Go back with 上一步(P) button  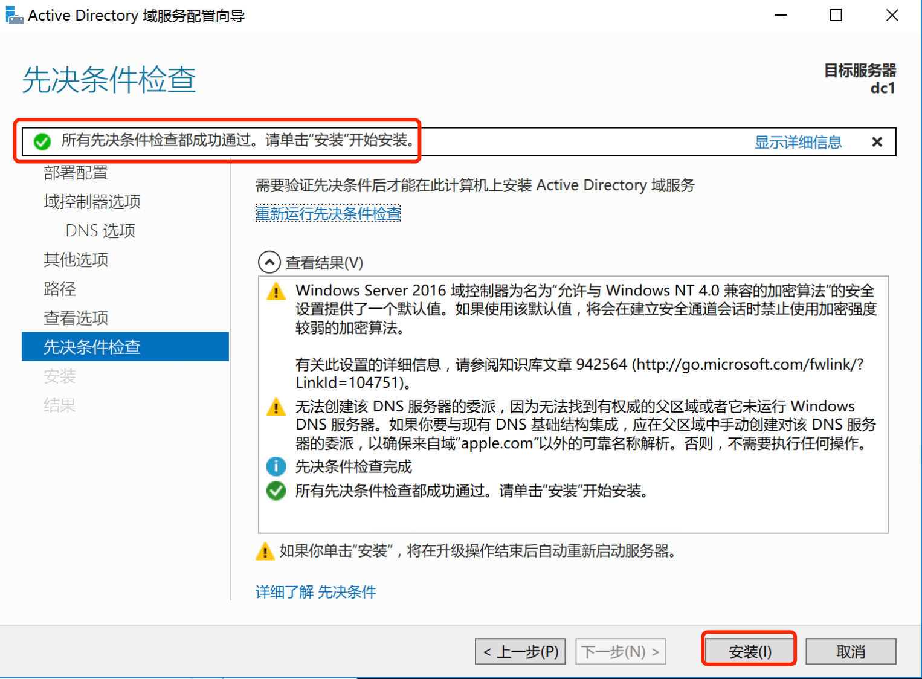(520, 652)
